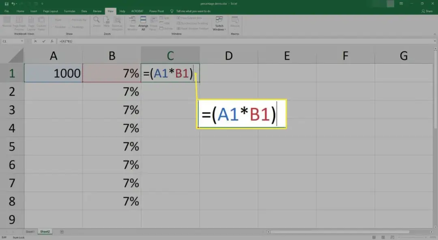Select the Sheet1 tab
The width and height of the screenshot is (438, 240).
(x=30, y=231)
